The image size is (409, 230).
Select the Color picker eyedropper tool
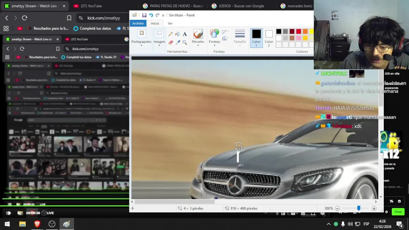[178, 42]
